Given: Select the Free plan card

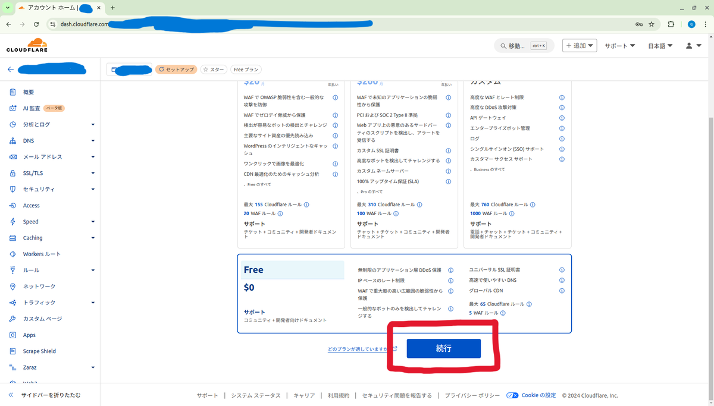Looking at the screenshot, I should coord(405,294).
